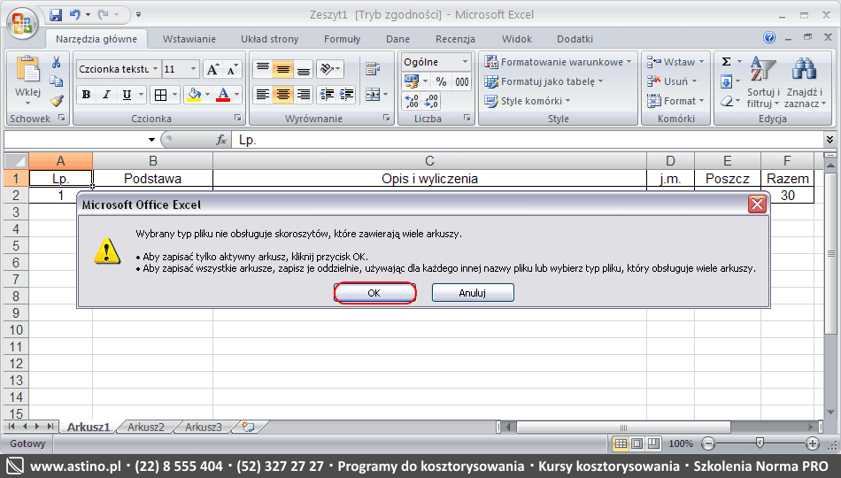
Task: Switch to Wstawianie ribbon tab
Action: coord(189,39)
